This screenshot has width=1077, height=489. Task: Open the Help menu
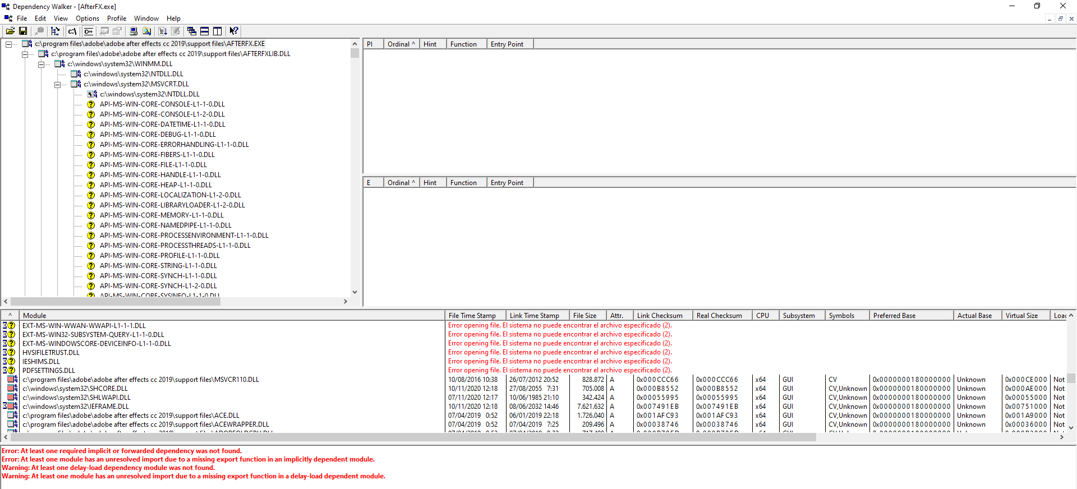(x=174, y=19)
